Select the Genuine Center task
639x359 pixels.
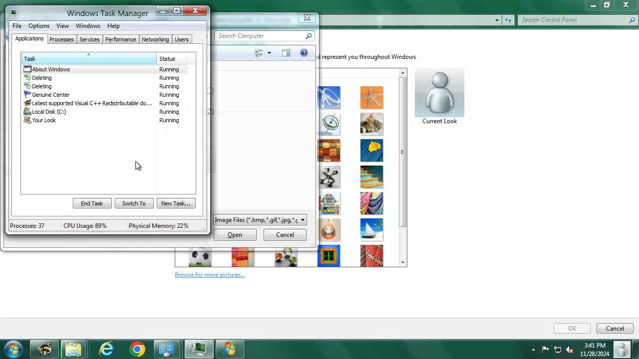(x=104, y=95)
